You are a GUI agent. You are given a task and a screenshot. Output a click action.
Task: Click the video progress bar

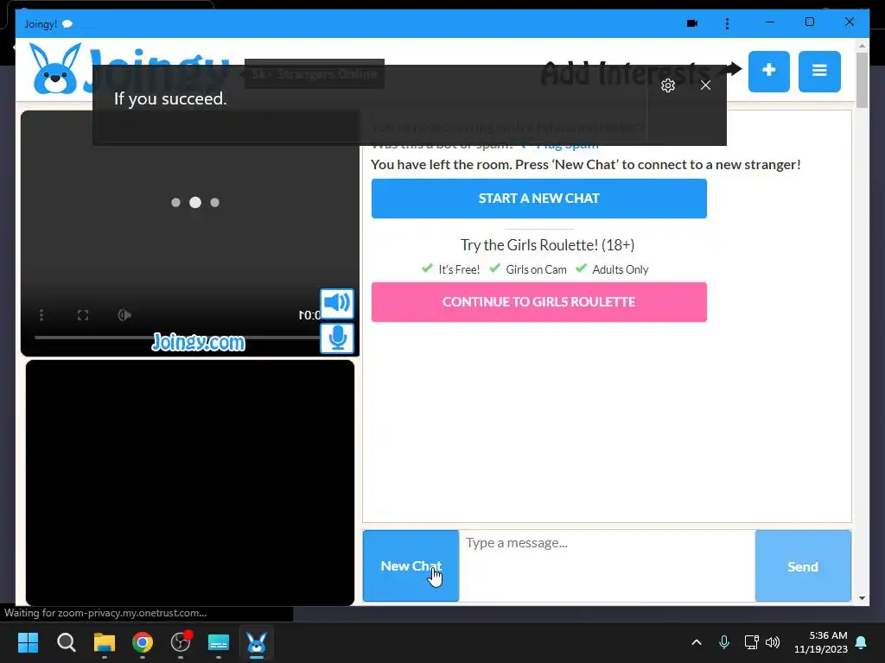(176, 338)
